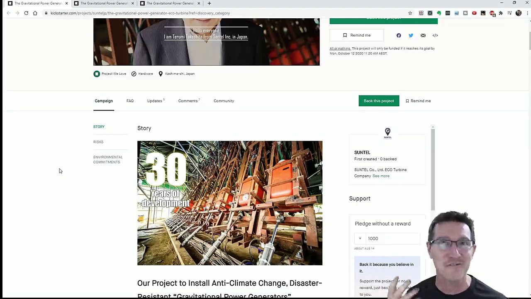Viewport: 531px width, 299px height.
Task: Click the 30 Years of development image
Action: tap(230, 203)
